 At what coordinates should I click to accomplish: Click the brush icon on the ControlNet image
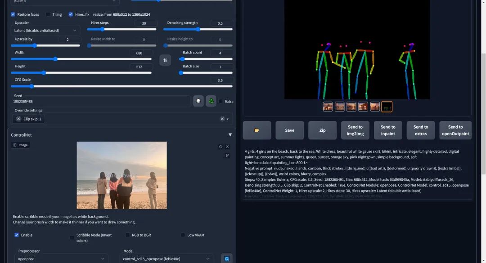click(227, 156)
